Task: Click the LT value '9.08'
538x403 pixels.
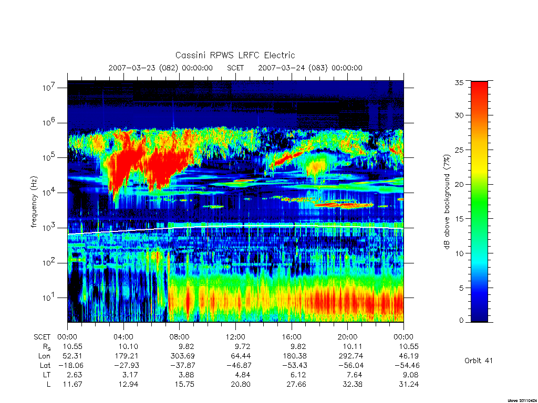Action: 411,375
